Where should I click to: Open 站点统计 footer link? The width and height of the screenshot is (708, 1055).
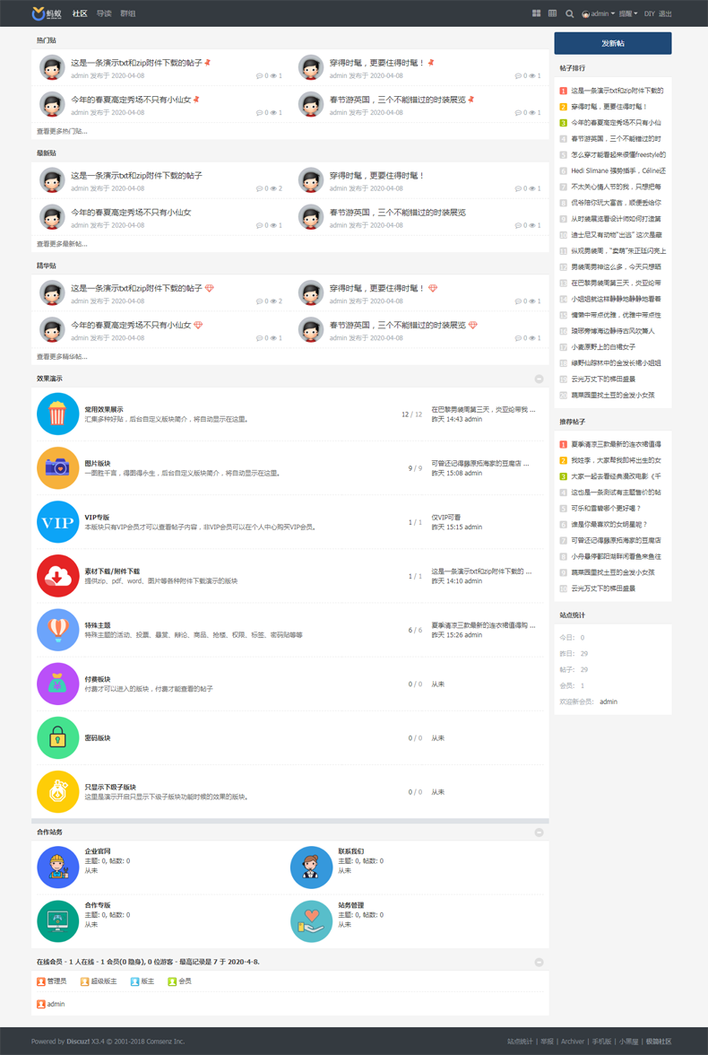(x=521, y=1042)
